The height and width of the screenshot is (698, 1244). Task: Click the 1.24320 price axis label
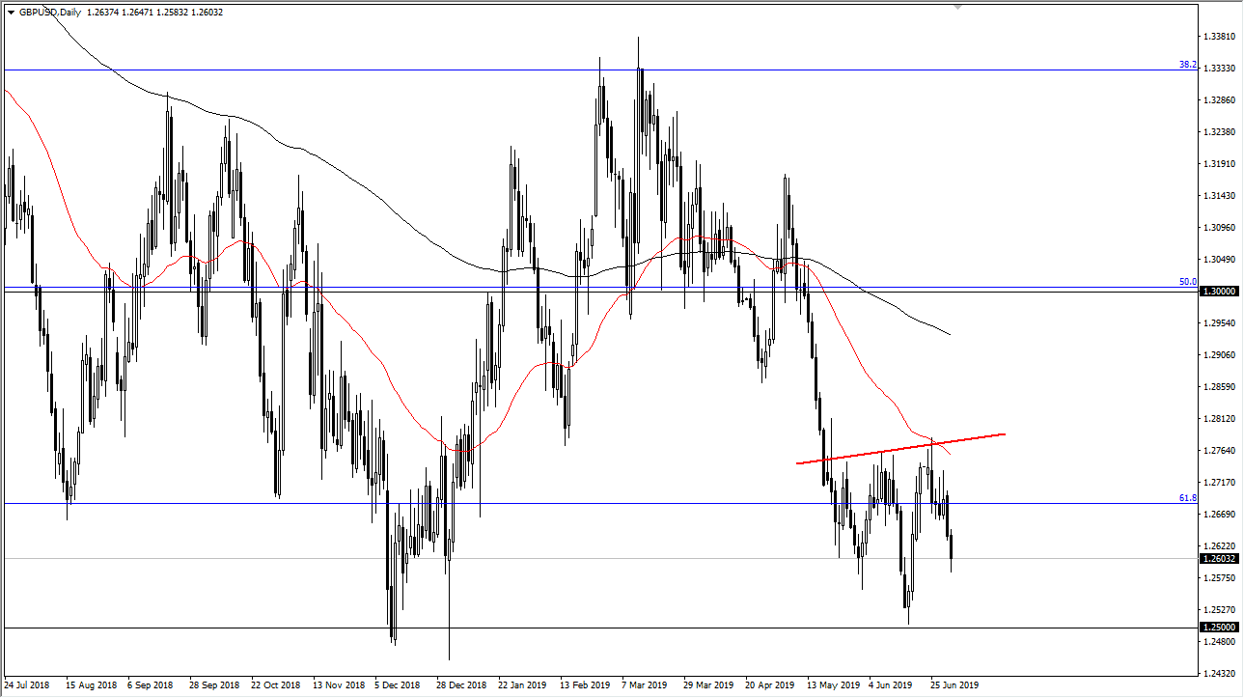[1220, 674]
